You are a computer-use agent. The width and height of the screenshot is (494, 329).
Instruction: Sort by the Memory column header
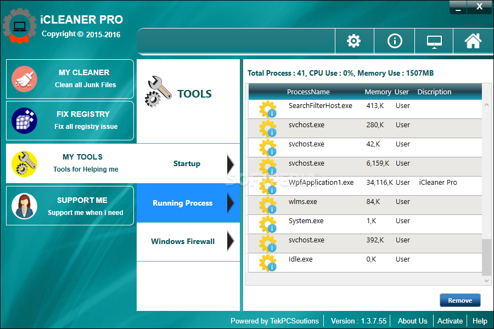(x=378, y=92)
